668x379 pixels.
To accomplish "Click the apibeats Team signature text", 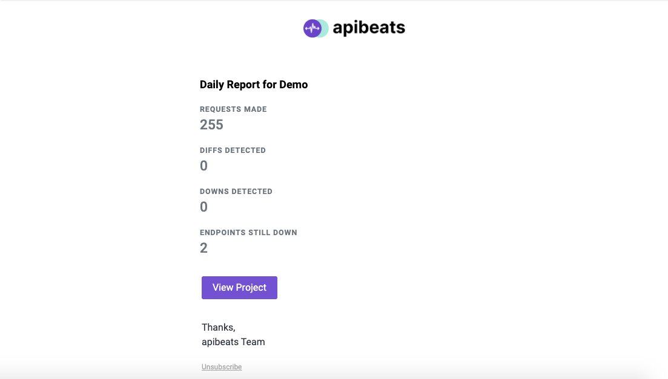I will [x=233, y=342].
